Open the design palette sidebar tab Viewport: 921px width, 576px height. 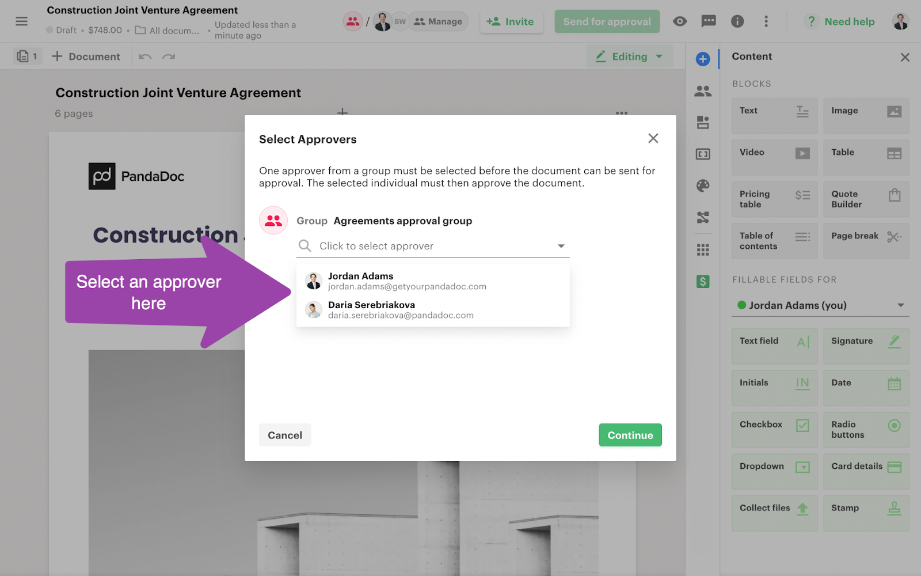[x=703, y=185]
